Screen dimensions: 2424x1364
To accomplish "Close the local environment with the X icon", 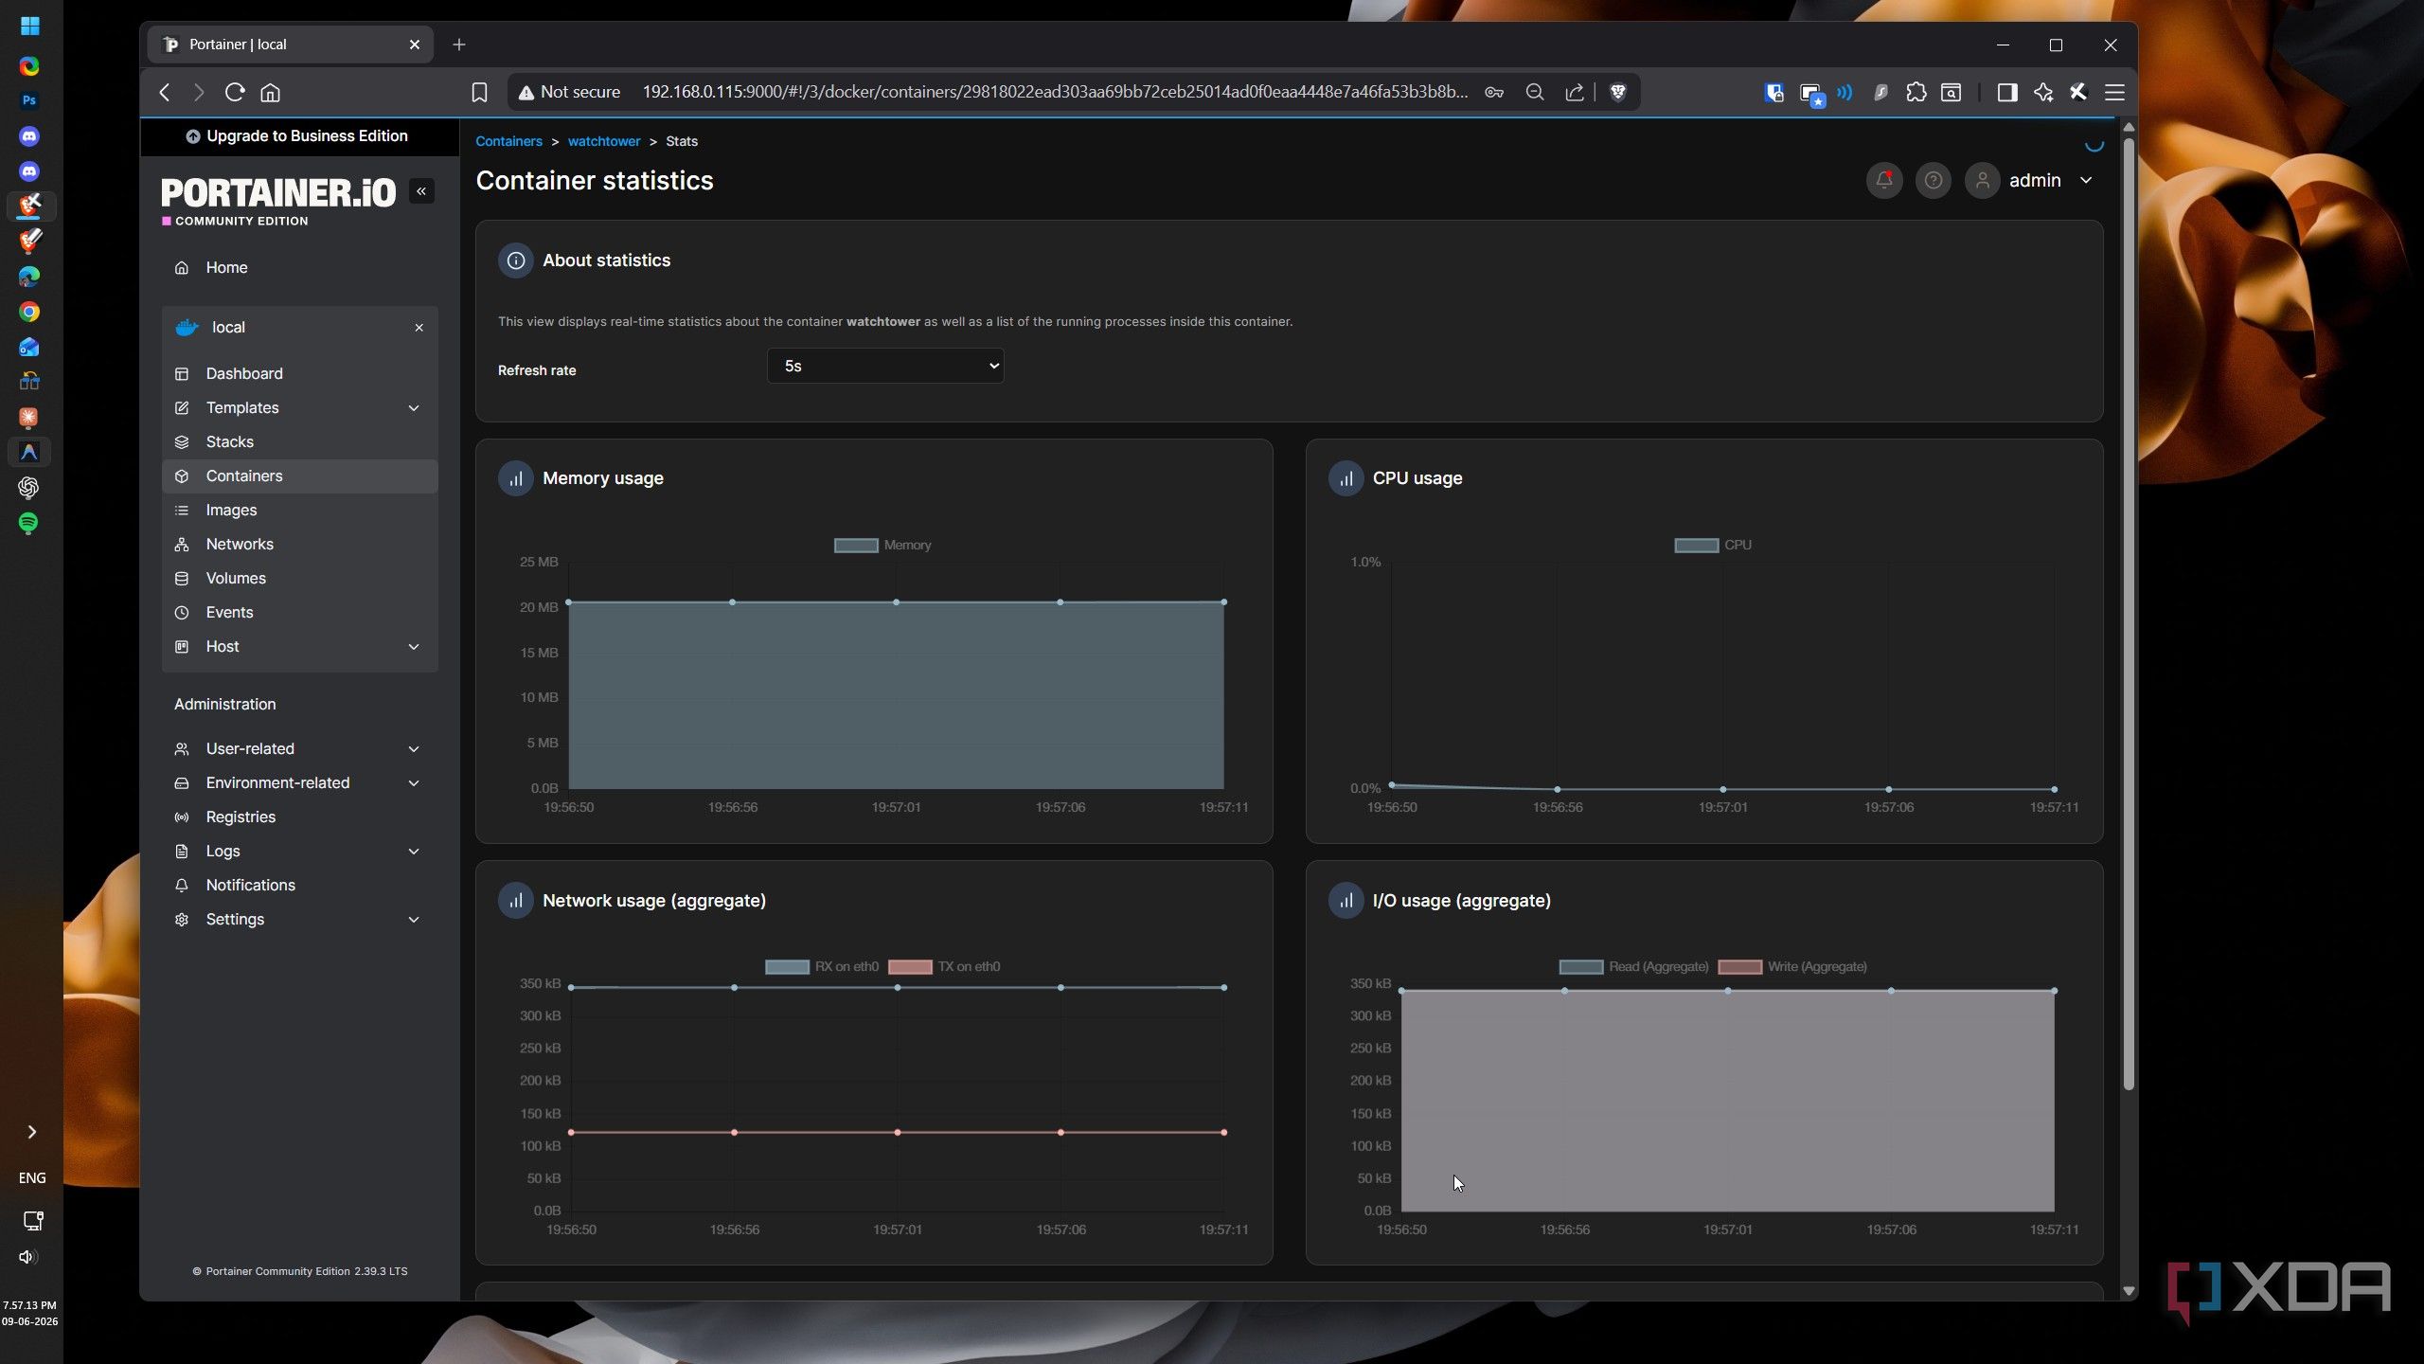I will click(x=419, y=328).
